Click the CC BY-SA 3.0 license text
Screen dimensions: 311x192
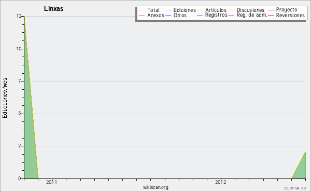(x=295, y=188)
